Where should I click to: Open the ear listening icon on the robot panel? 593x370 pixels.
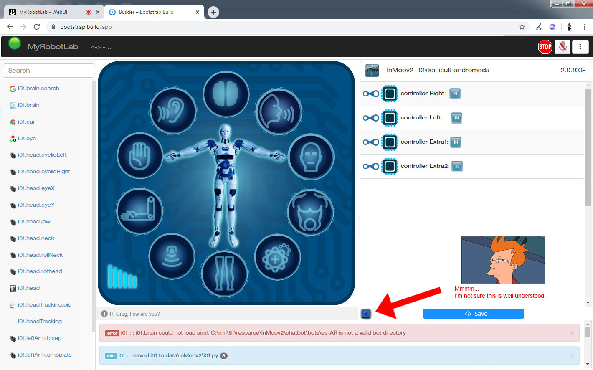pos(173,111)
